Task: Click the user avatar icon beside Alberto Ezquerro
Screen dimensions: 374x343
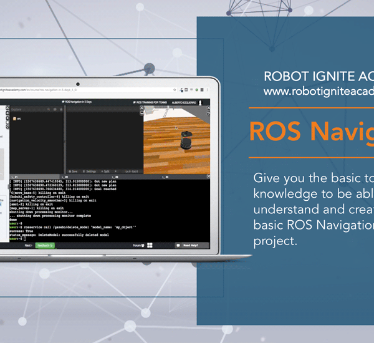Action: [x=200, y=103]
